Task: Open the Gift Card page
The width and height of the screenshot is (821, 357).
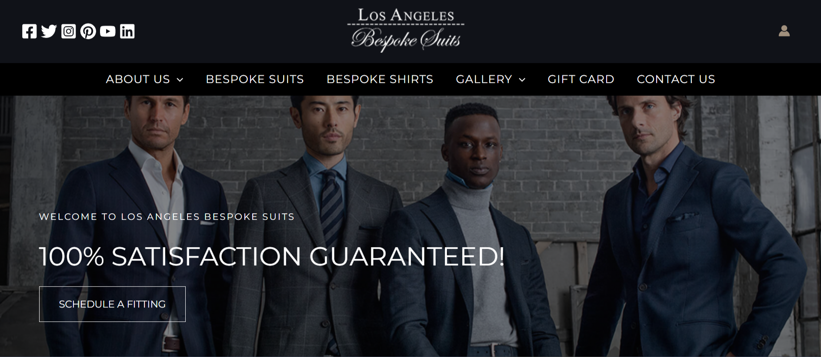Action: tap(581, 79)
